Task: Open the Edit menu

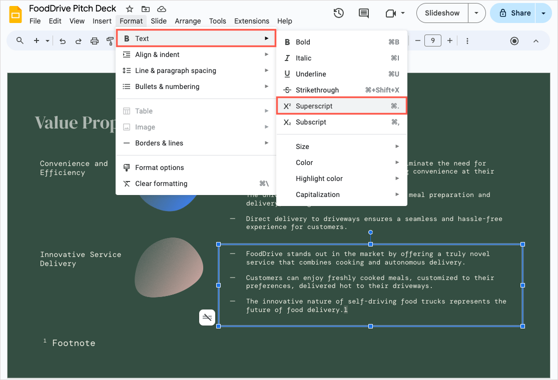Action: [x=55, y=21]
